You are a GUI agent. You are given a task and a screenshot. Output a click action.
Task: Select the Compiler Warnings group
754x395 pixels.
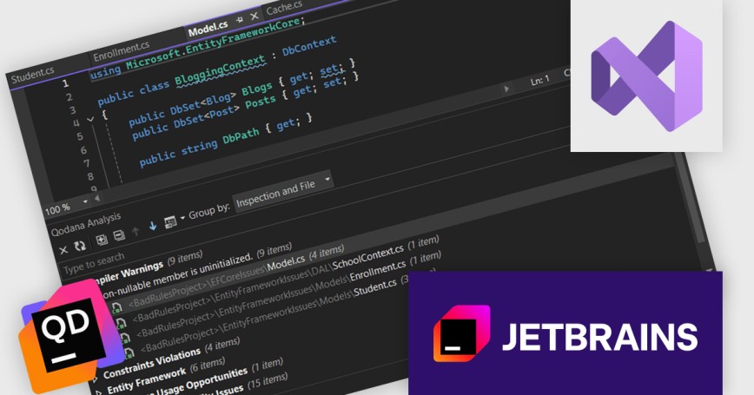pos(149,268)
